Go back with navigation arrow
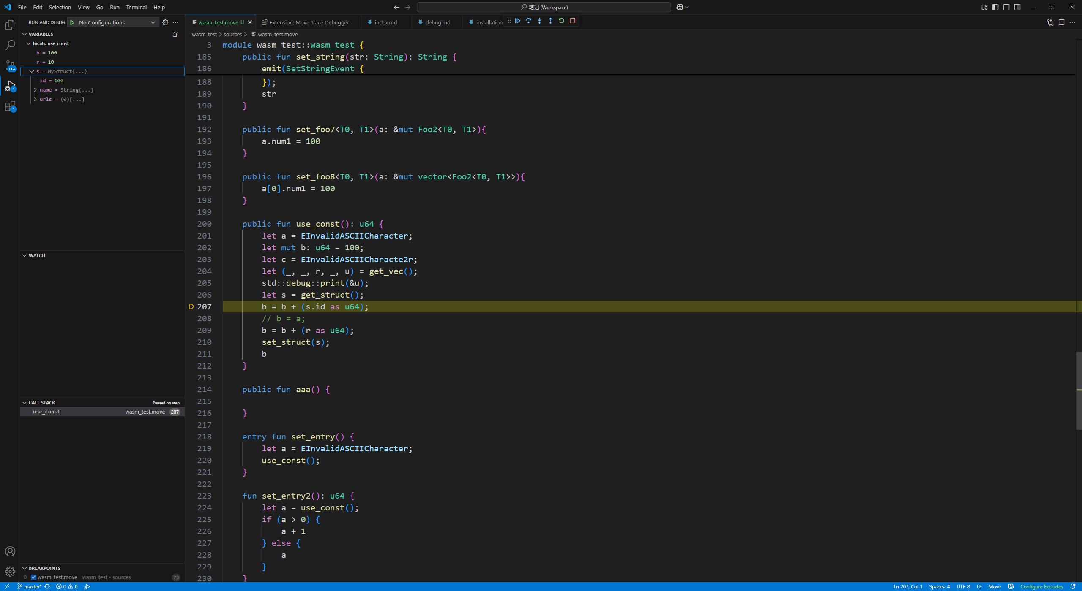The image size is (1082, 591). click(396, 7)
